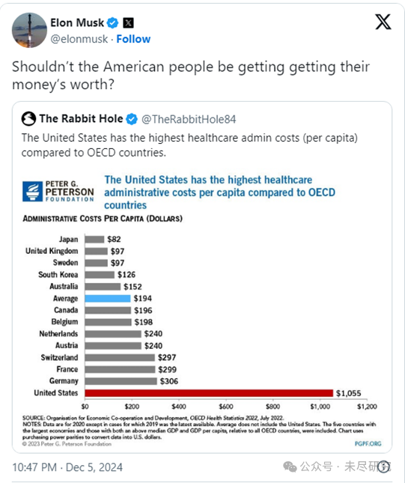Screen dimensions: 405x483
Task: Click The Rabbit Hole verified checkmark
Action: coord(132,119)
